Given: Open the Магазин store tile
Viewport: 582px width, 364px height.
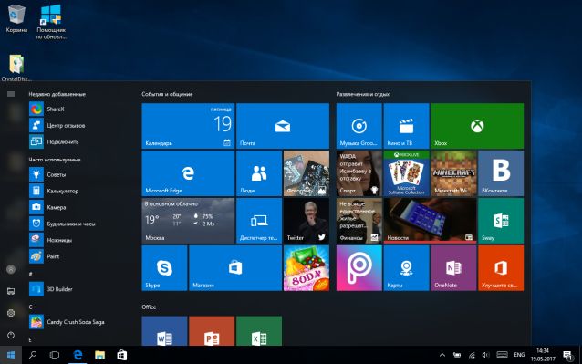Looking at the screenshot, I should [235, 268].
